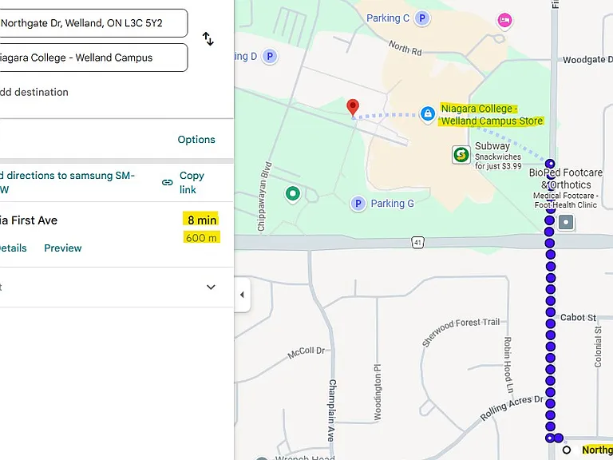
Task: Click the 600 m distance label
Action: click(202, 237)
